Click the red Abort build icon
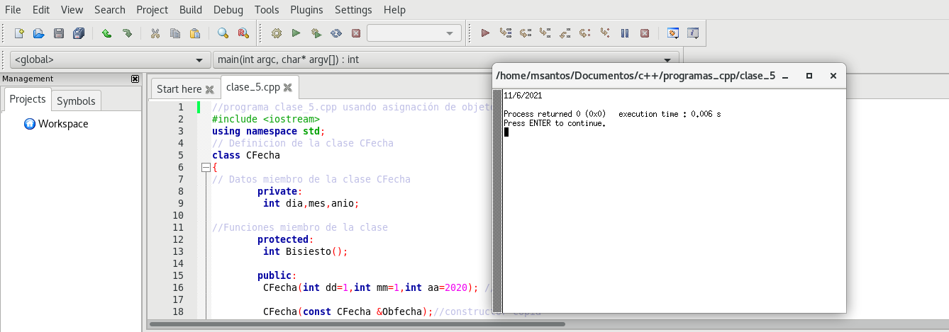 pos(356,33)
